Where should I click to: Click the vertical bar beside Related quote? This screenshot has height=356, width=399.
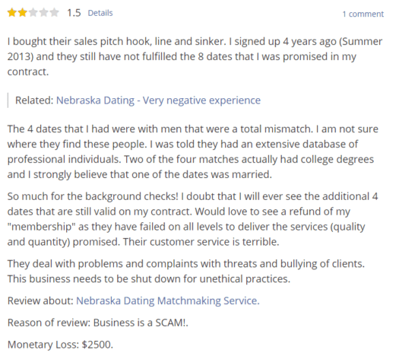tap(8, 100)
